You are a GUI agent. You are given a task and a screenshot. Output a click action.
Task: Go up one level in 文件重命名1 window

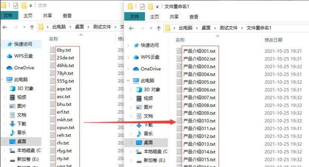tap(159, 28)
